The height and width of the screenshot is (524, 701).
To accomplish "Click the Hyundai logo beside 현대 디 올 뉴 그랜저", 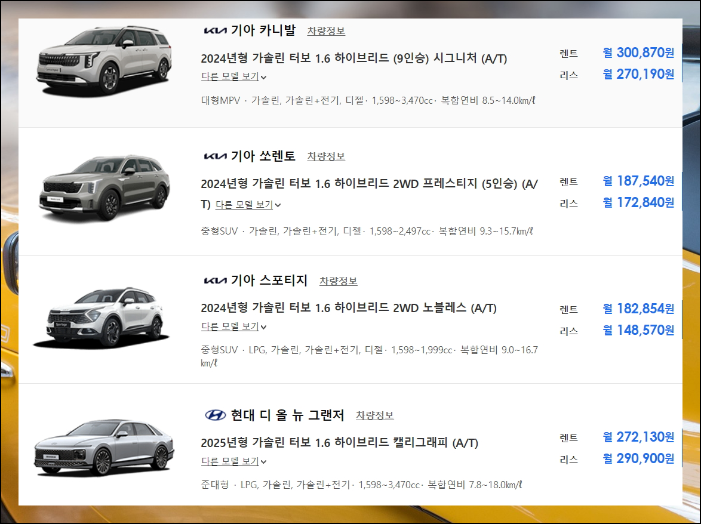I will tap(216, 415).
